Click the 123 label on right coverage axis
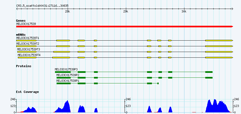The width and height of the screenshot is (241, 114). (237, 106)
